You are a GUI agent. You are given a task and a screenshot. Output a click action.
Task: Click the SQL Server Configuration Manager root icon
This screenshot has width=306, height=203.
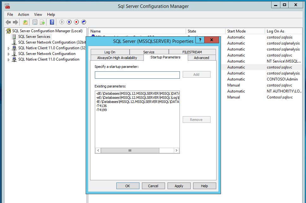point(9,31)
